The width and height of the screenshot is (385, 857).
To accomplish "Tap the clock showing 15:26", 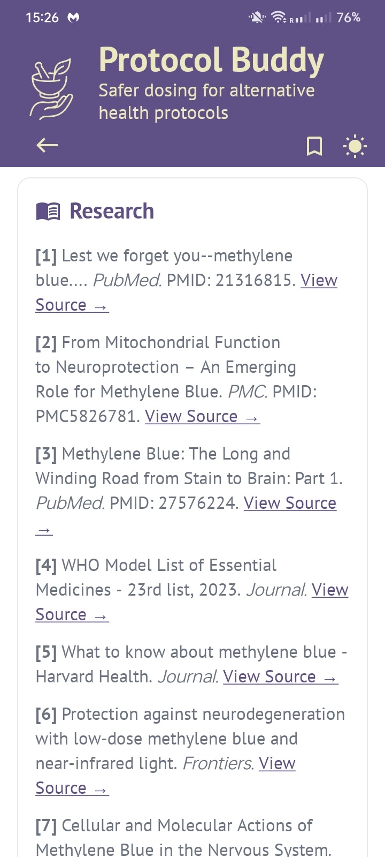I will [42, 18].
